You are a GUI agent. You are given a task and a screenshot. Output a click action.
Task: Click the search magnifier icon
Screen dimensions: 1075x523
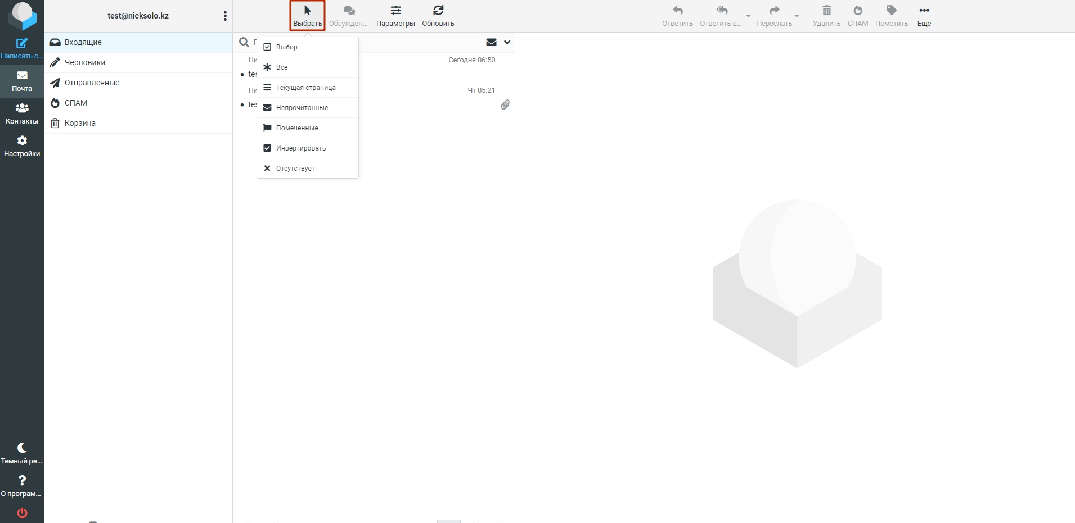click(244, 42)
